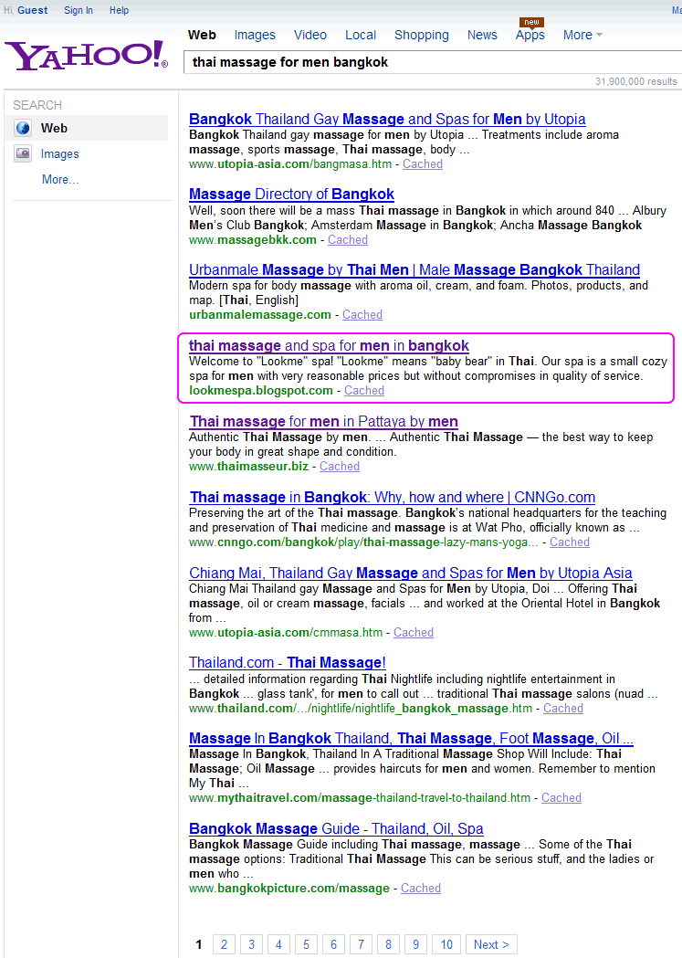This screenshot has height=958, width=682.
Task: Switch to the Video search tab
Action: click(310, 35)
